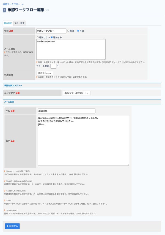165x235 pixels.
Task: Open the 利用制限 選択なし dropdown
Action: click(45, 73)
